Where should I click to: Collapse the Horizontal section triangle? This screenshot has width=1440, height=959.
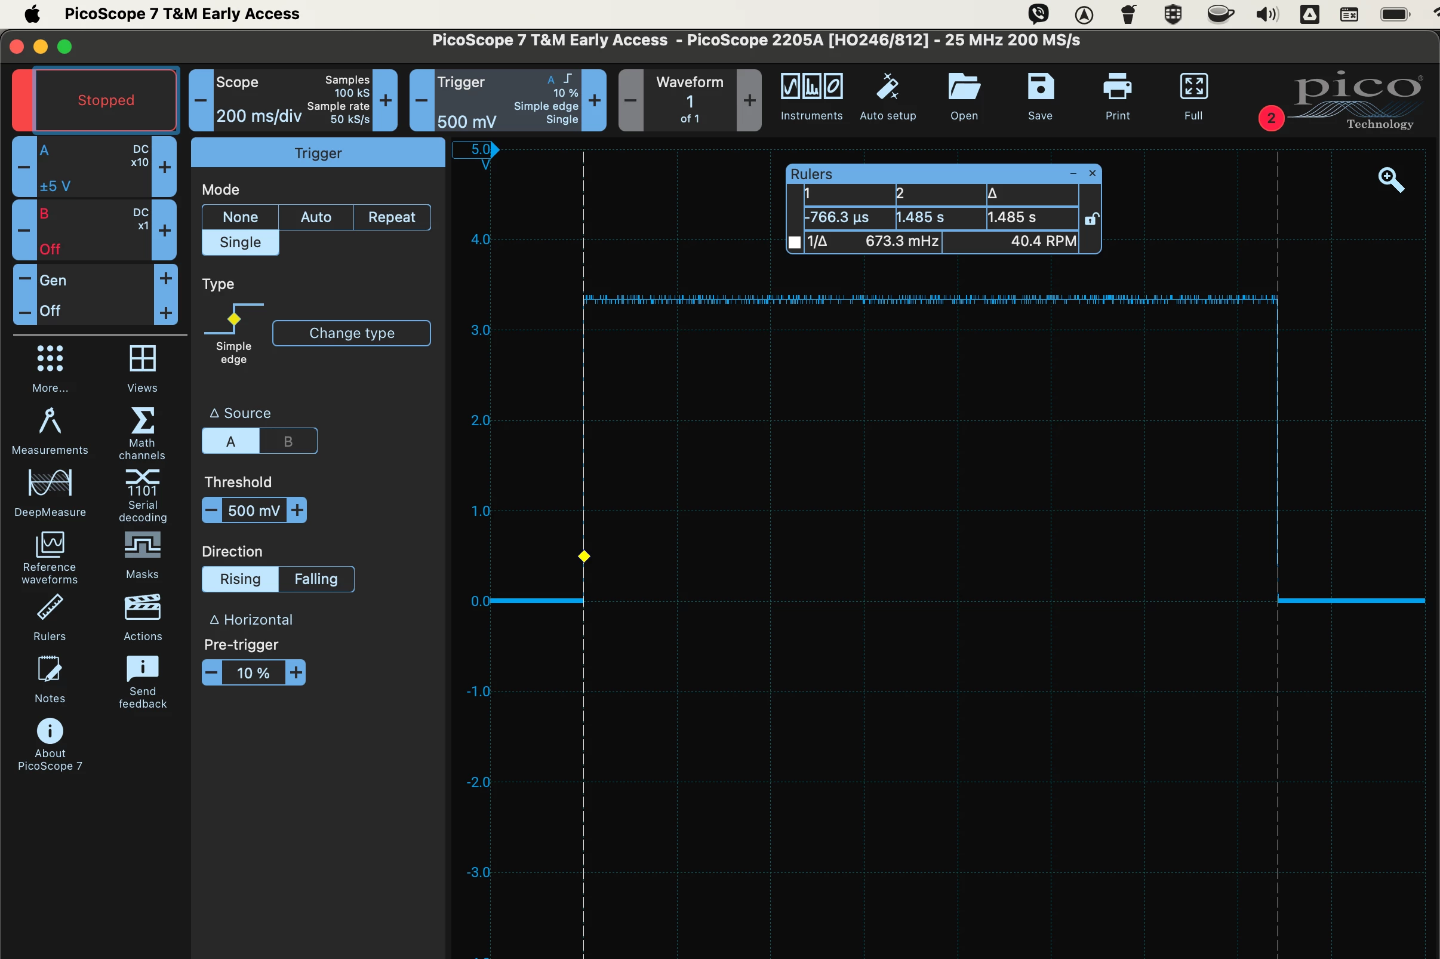214,620
